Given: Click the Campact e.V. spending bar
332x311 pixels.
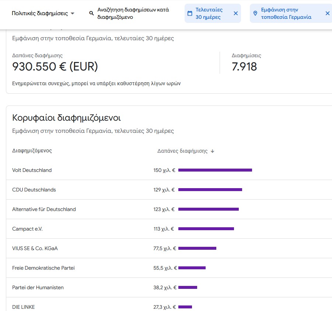Looking at the screenshot, I should (206, 229).
